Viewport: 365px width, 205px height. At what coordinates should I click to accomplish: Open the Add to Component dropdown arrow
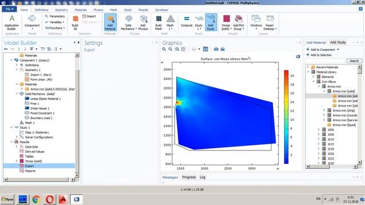[x=338, y=50]
